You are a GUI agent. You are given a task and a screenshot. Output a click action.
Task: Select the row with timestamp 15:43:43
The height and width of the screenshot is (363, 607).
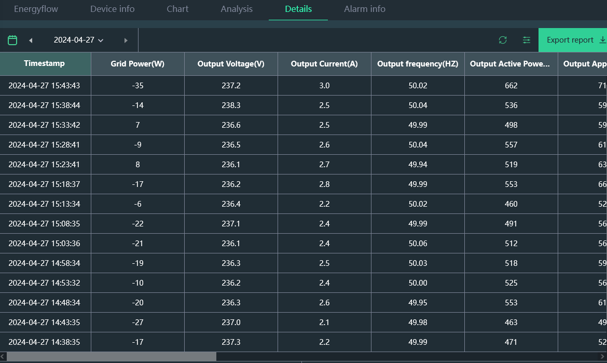point(44,86)
